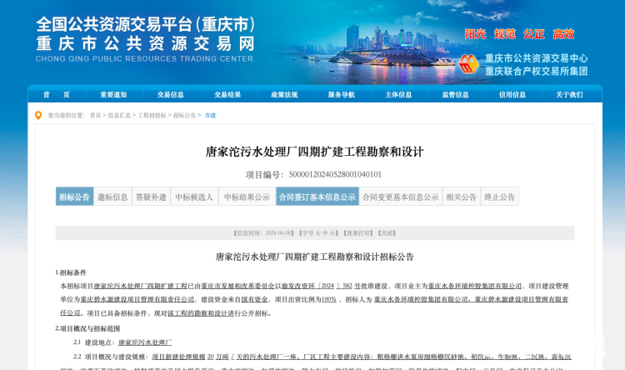Image resolution: width=625 pixels, height=370 pixels.
Task: Click the underlined text 国有资金
Action: click(254, 299)
